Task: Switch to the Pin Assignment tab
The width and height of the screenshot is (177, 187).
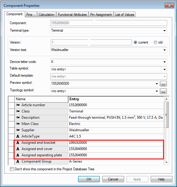Action: tap(101, 15)
